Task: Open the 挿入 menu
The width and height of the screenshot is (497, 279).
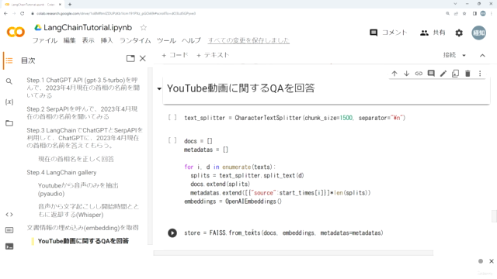Action: coord(106,40)
